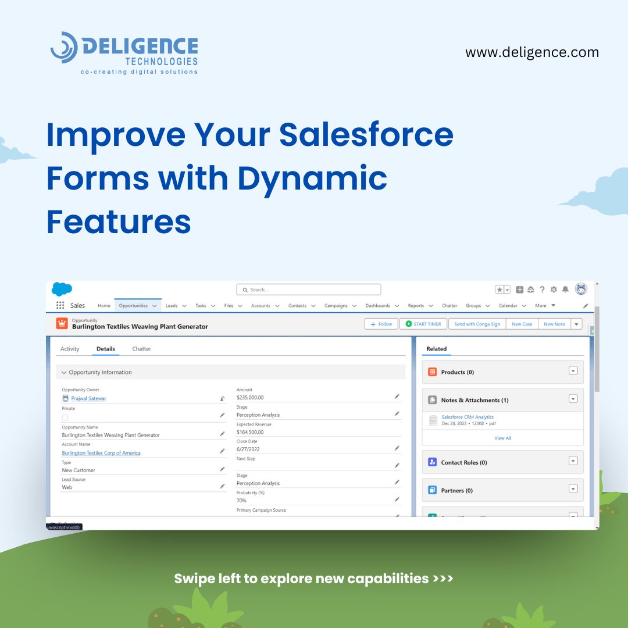Edit the Amount field pencil

(x=397, y=397)
